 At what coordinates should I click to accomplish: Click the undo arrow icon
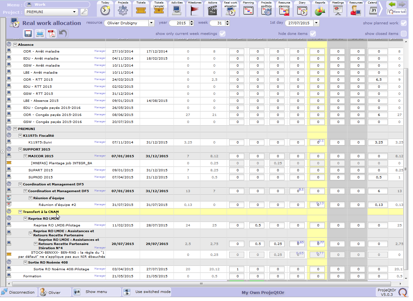tap(63, 34)
